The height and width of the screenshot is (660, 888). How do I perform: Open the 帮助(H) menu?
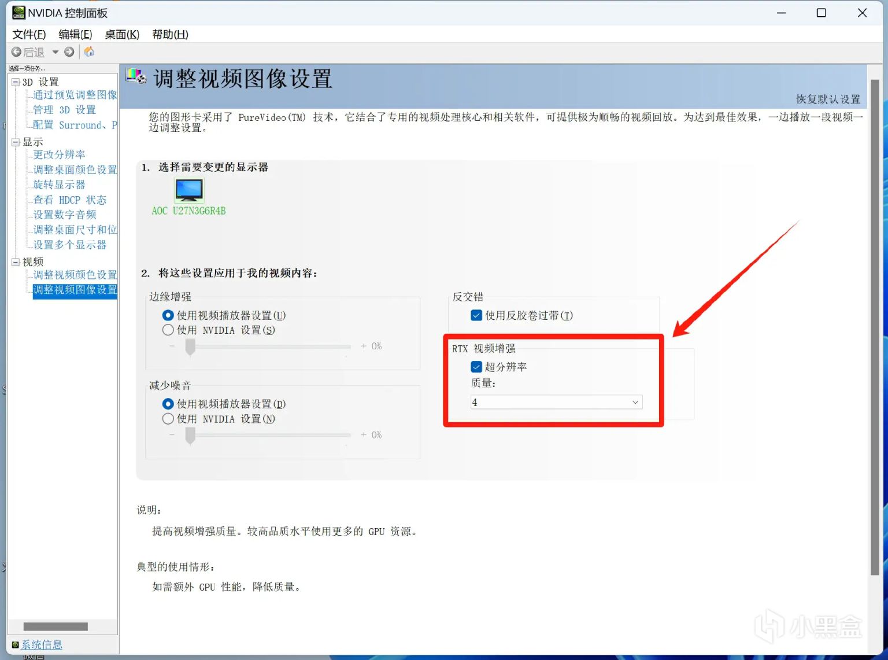click(x=170, y=35)
